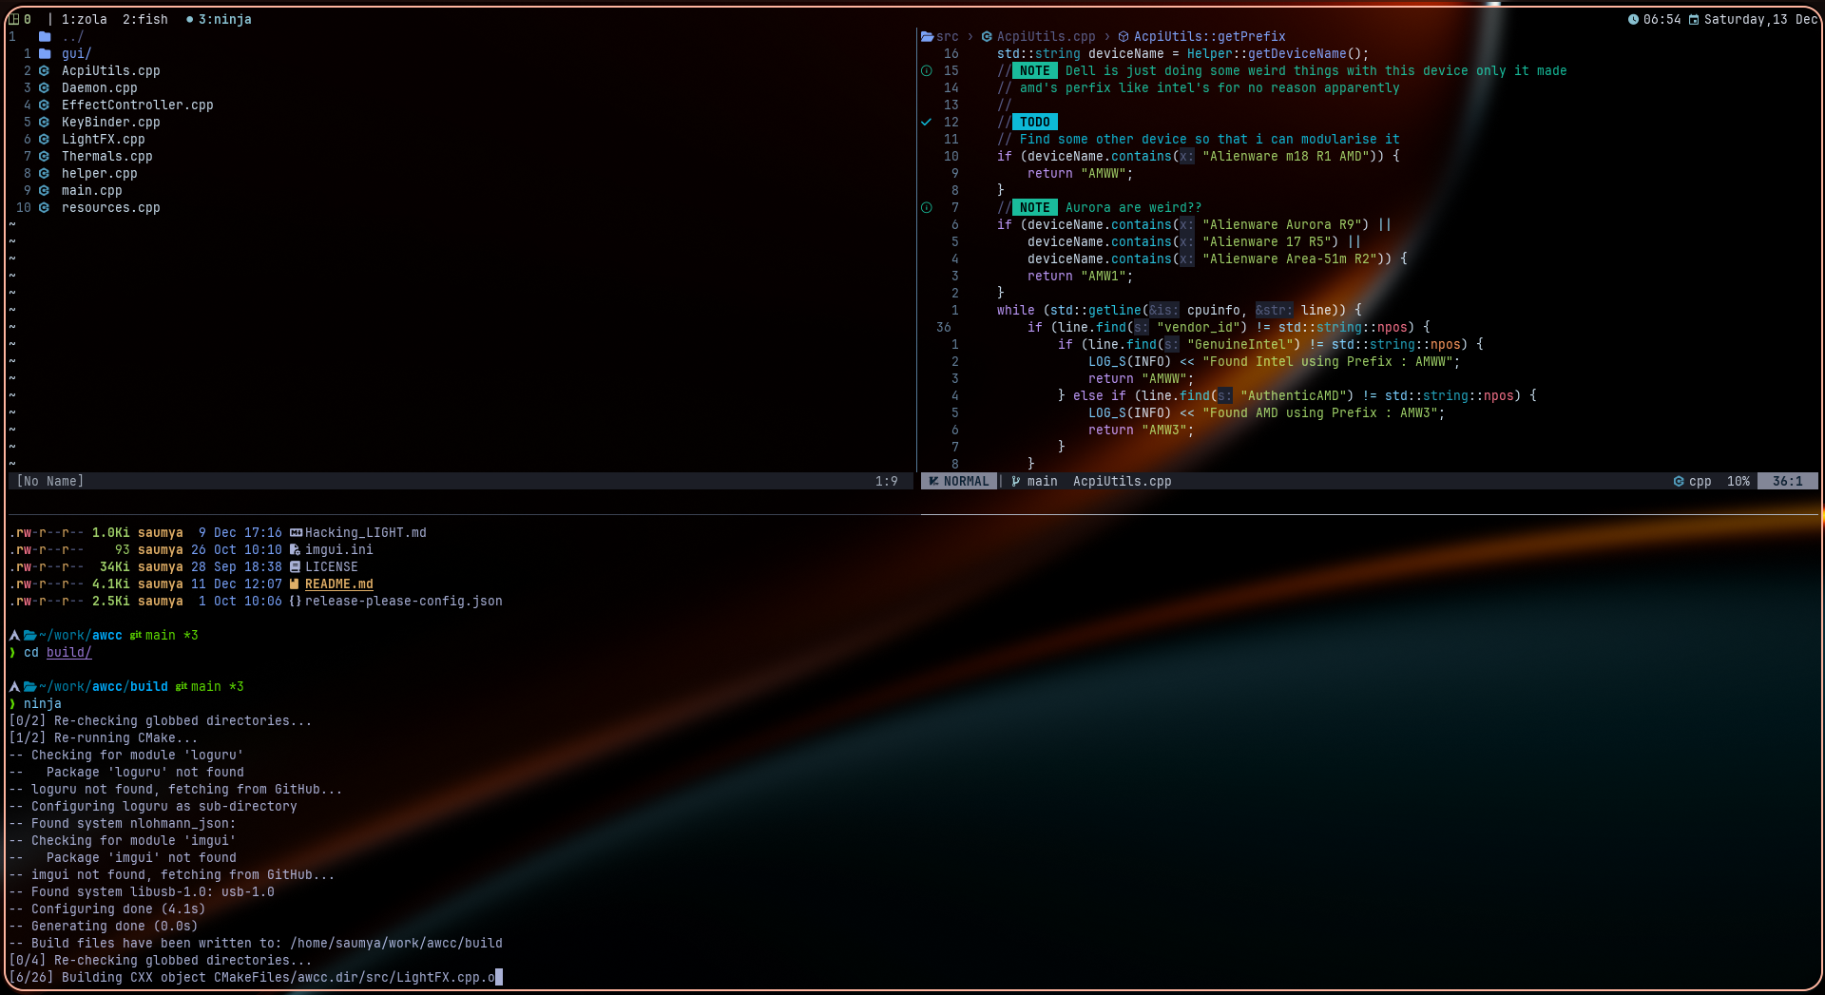
Task: Click AcpiUtils.cpp filename in the statusline
Action: [x=1123, y=481]
